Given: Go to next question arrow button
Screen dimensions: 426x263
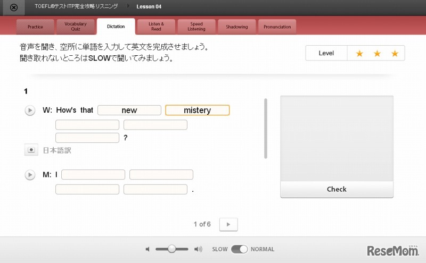Looking at the screenshot, I should click(228, 224).
